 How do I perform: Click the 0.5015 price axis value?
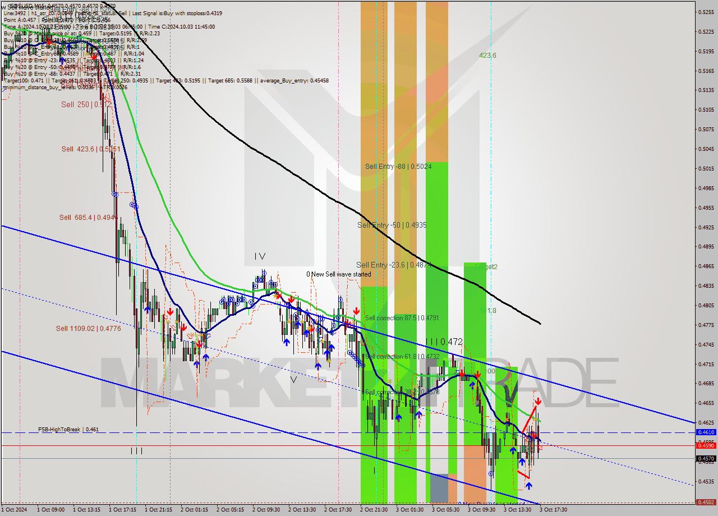click(x=705, y=168)
